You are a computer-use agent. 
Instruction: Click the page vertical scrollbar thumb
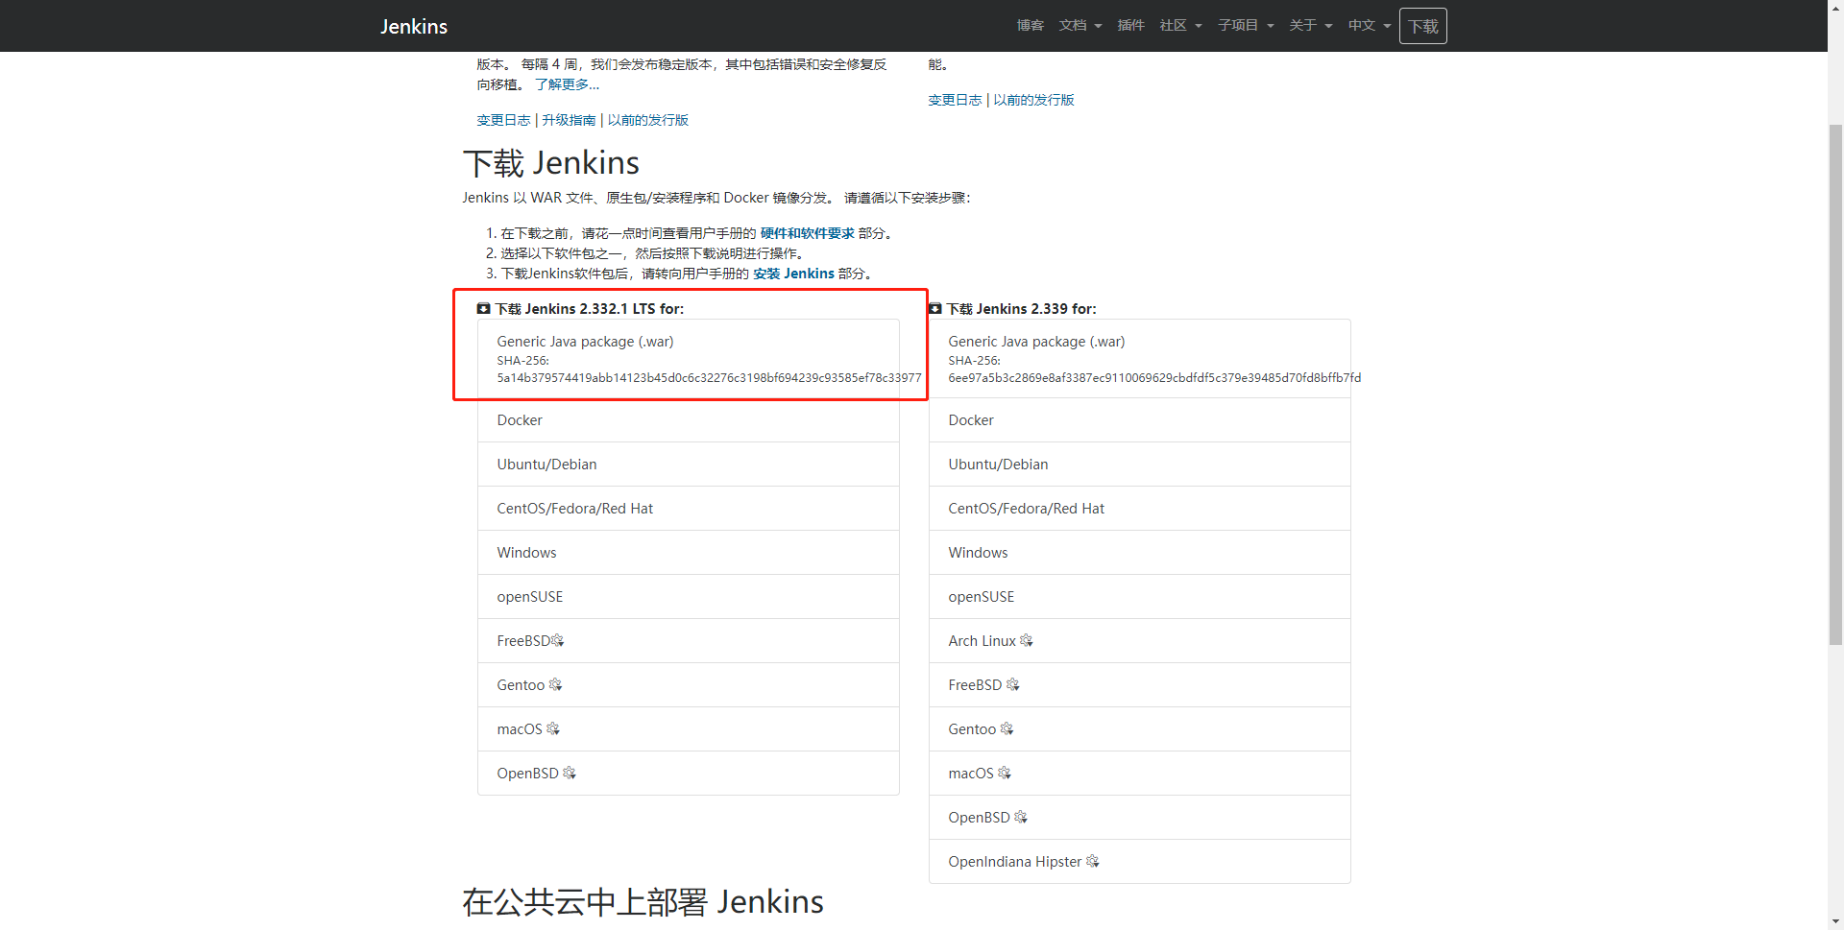(1835, 384)
